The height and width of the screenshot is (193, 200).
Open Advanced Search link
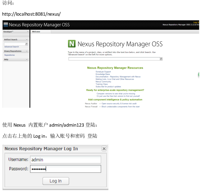[x=12, y=47]
